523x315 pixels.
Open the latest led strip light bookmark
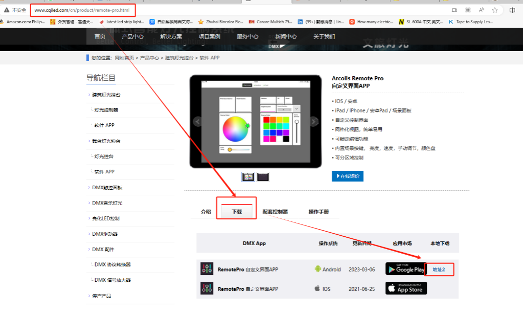[x=122, y=22]
